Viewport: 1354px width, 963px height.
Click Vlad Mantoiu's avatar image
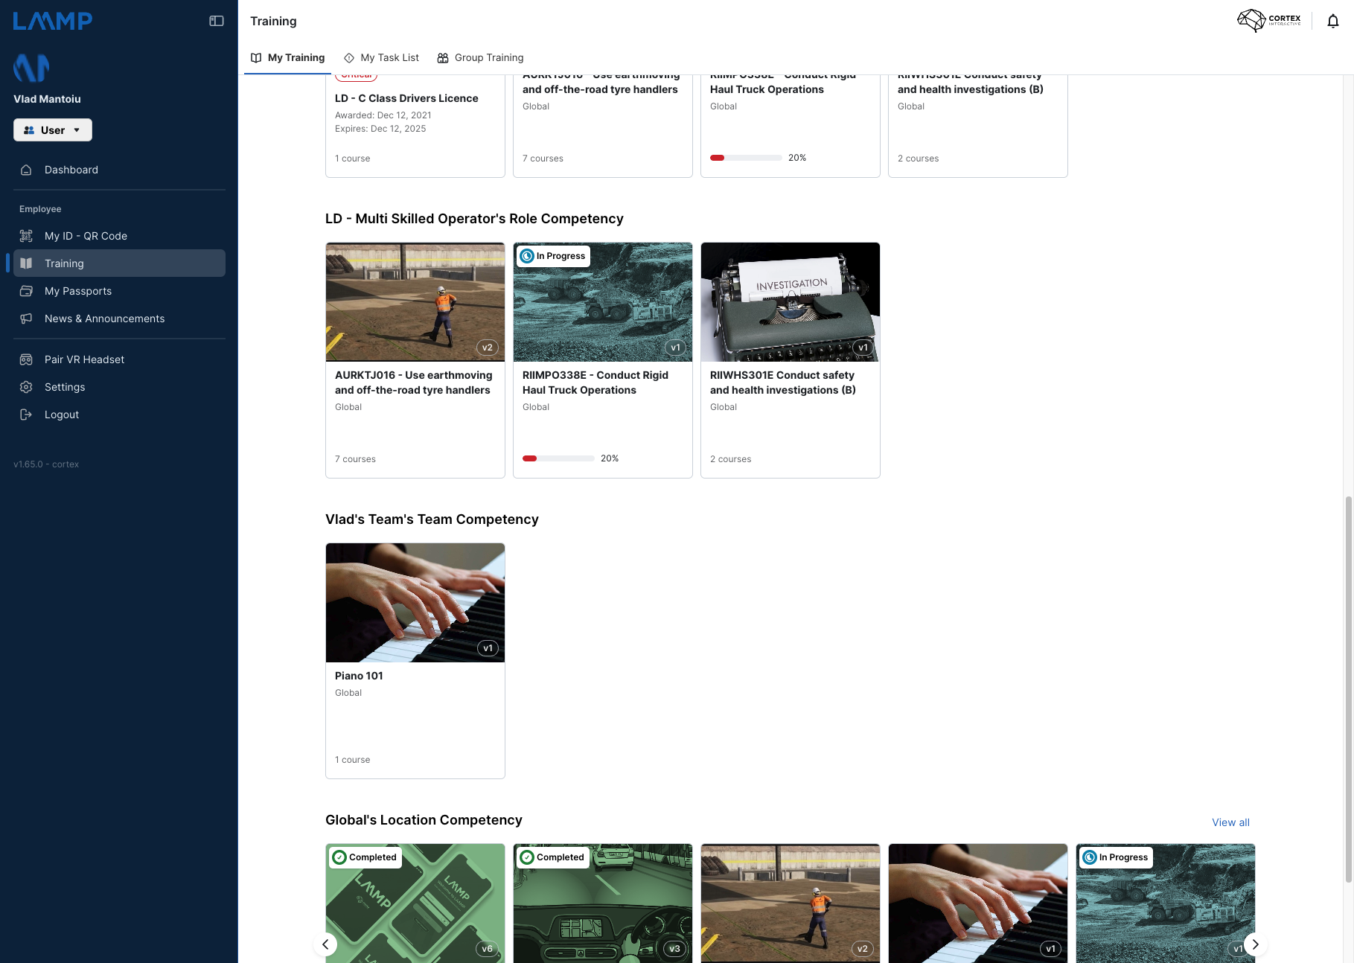(x=31, y=68)
